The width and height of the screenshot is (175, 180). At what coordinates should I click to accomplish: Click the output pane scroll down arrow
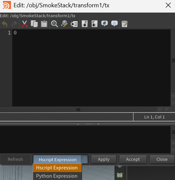click(173, 150)
